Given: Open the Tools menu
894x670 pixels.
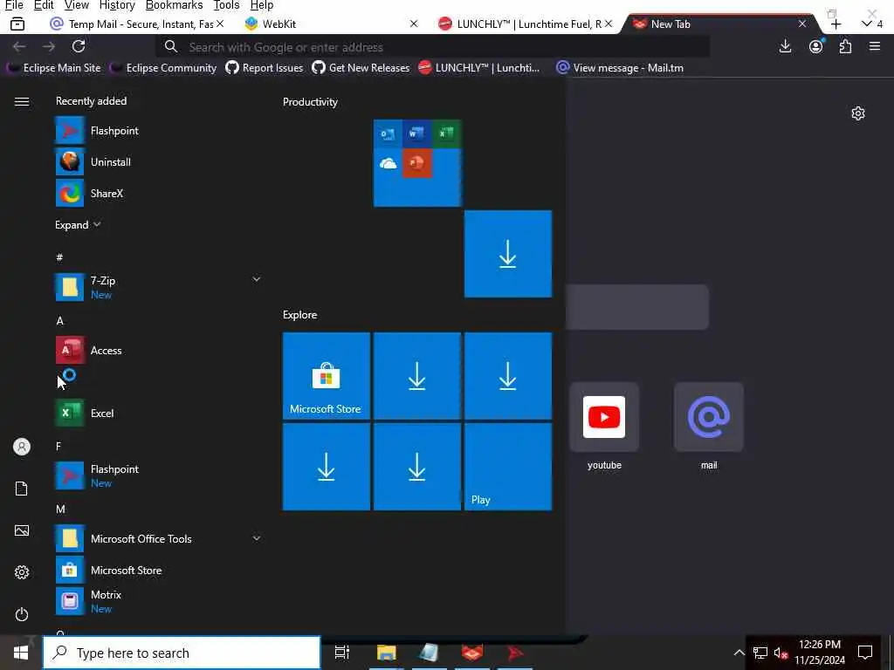Looking at the screenshot, I should pos(226,5).
